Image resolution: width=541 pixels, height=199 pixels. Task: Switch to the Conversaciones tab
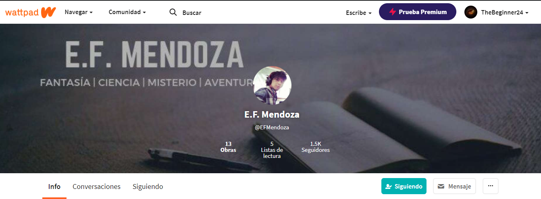[96, 187]
